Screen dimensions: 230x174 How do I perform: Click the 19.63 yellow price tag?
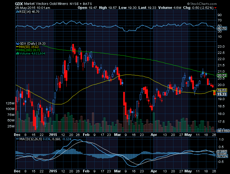(222, 90)
